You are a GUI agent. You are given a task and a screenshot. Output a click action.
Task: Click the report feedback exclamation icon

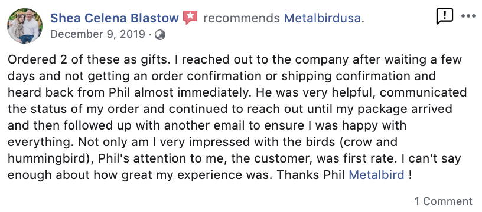[x=445, y=16]
